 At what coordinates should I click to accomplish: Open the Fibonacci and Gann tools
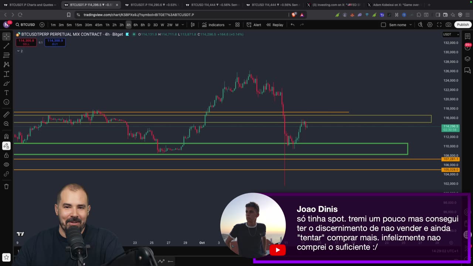point(6,55)
